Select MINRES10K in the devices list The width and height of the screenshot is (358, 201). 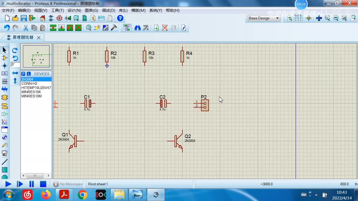click(36, 92)
